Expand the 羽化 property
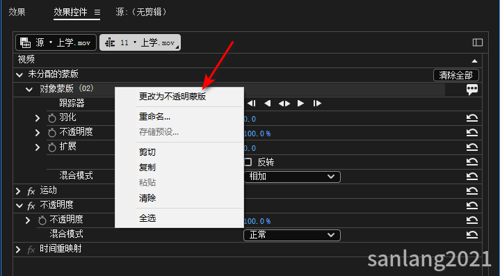Image resolution: width=500 pixels, height=276 pixels. pos(38,118)
